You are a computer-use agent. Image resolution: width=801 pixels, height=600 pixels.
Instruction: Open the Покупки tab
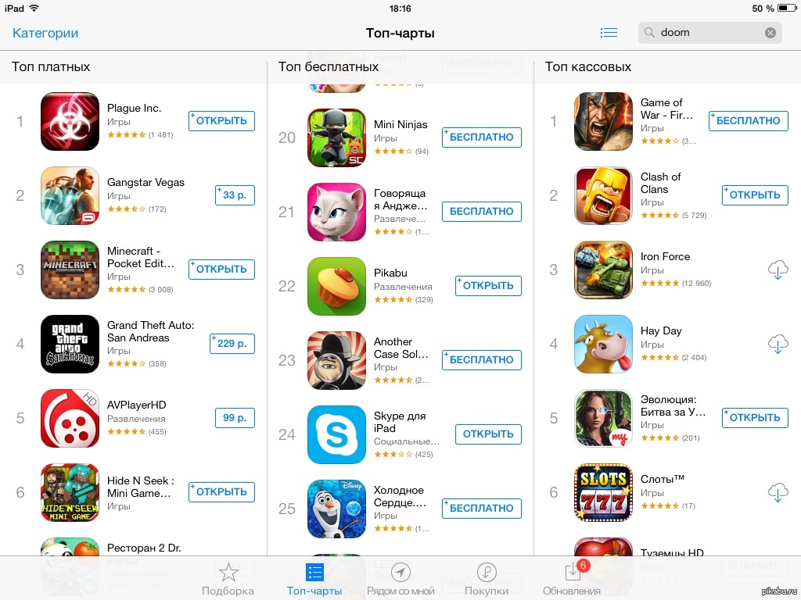[x=487, y=580]
